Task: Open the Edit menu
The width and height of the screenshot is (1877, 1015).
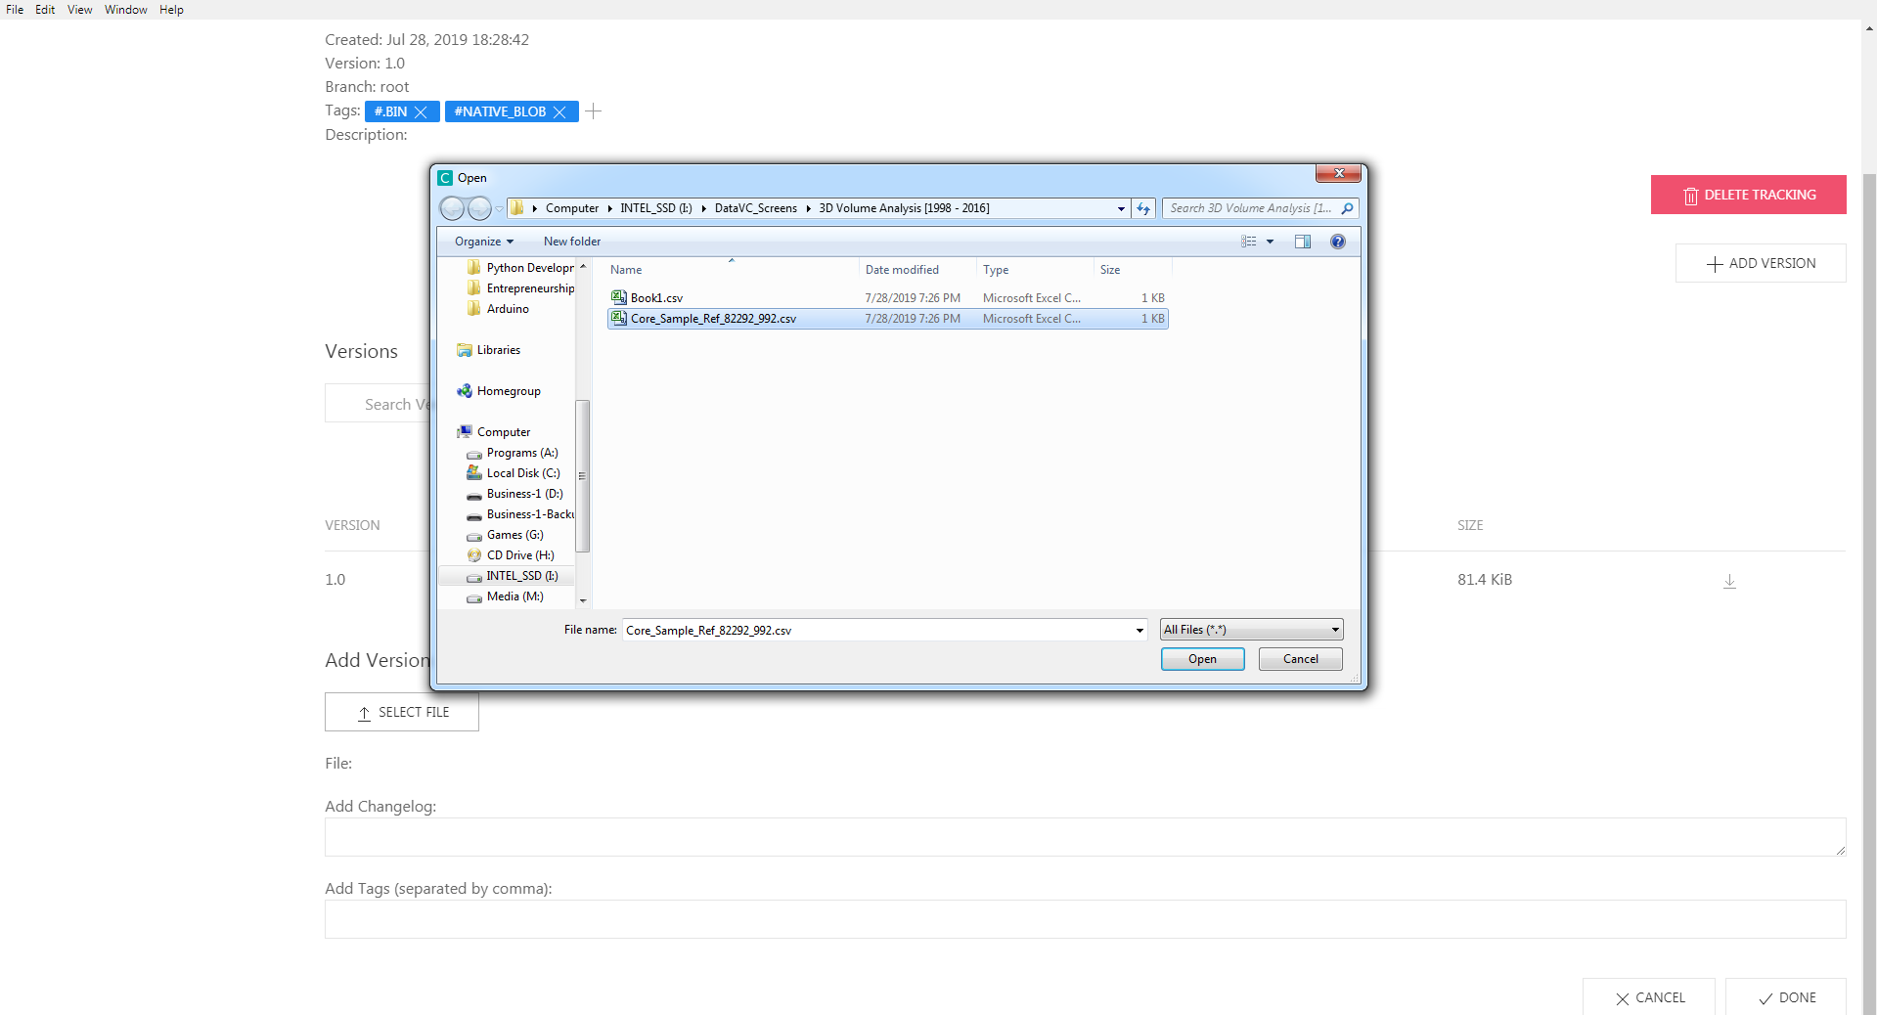Action: point(45,10)
